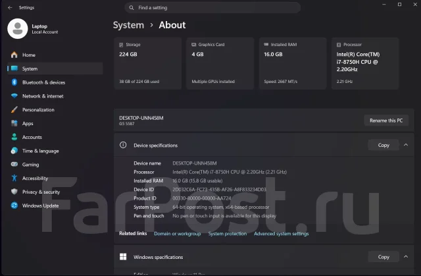The height and width of the screenshot is (276, 421).
Task: Click the Privacy & security shield icon
Action: pos(14,192)
